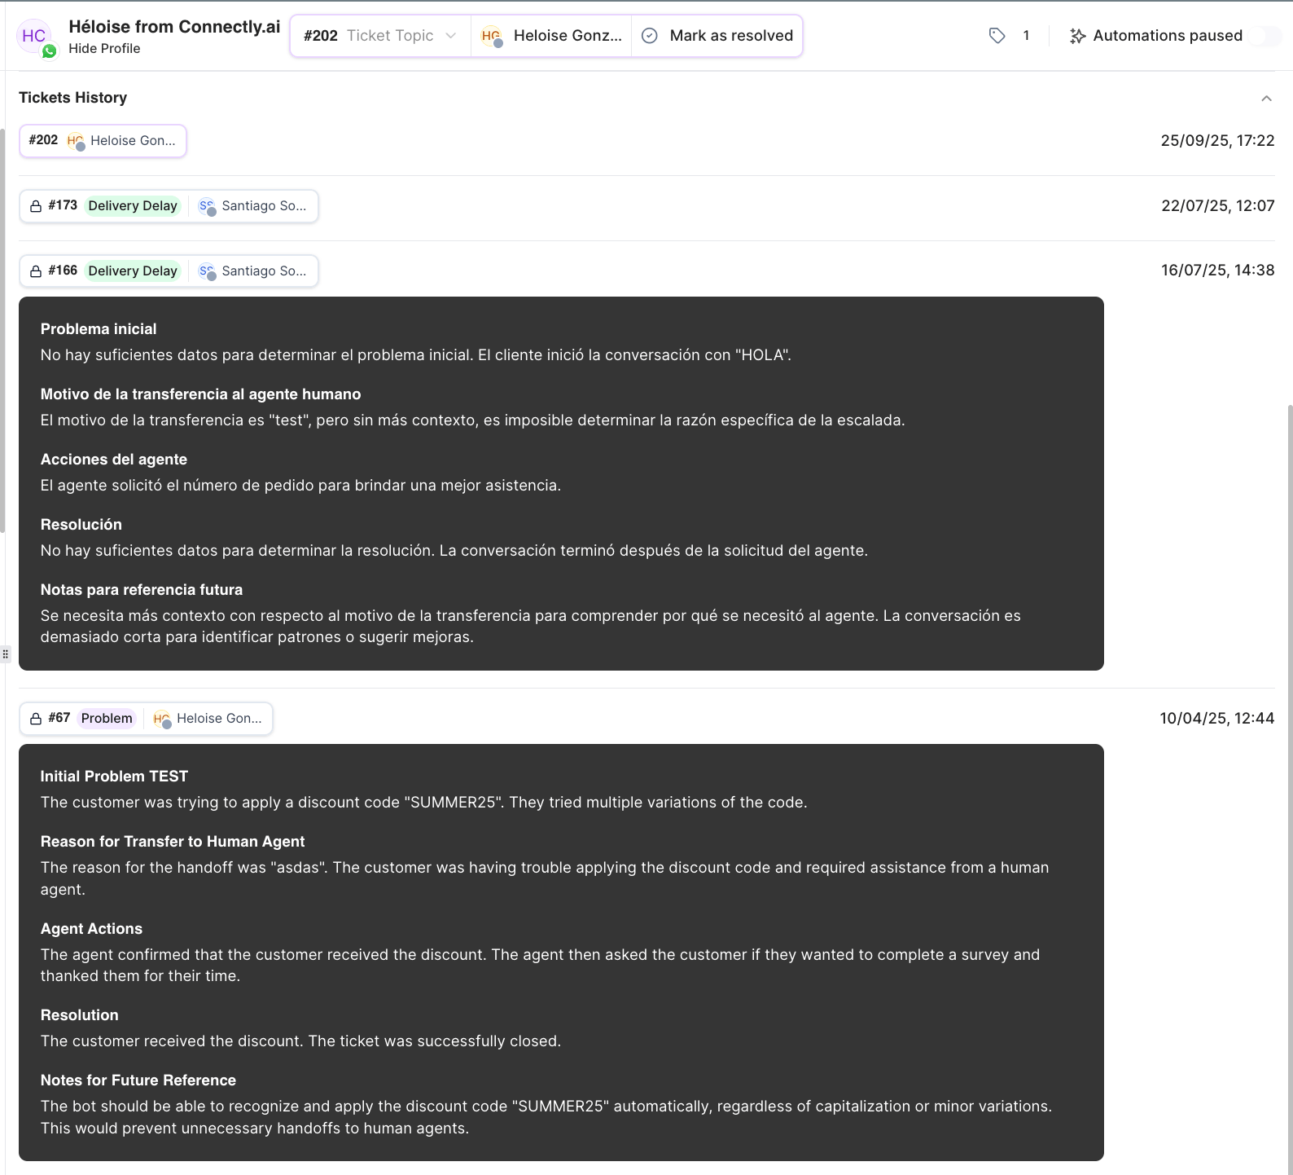This screenshot has height=1175, width=1293.
Task: Collapse the Tickets History section chevron
Action: click(x=1266, y=99)
